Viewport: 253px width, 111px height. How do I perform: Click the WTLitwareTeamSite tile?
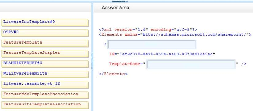point(45,74)
